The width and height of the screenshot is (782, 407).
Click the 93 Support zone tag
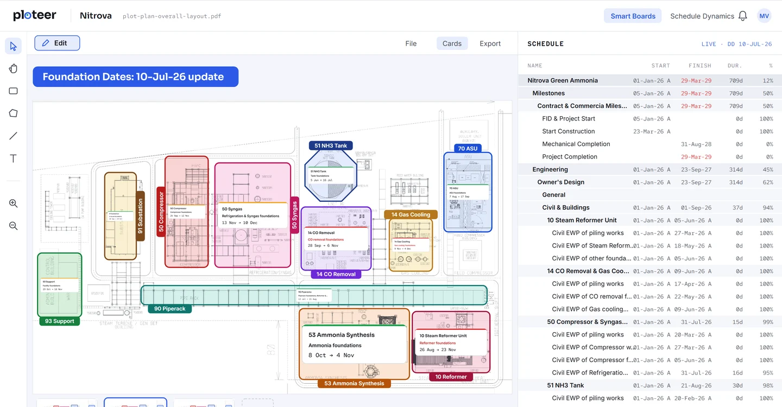[x=60, y=321]
